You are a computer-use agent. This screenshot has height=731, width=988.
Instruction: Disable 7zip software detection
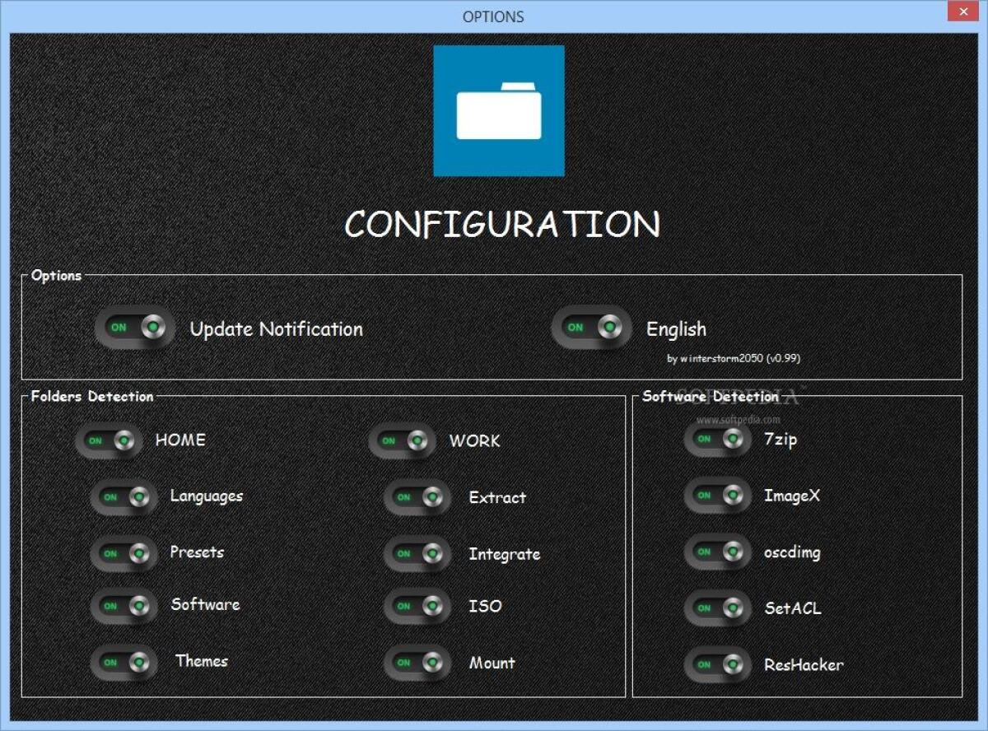(x=717, y=440)
